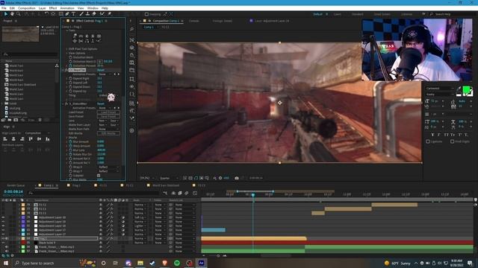Open the Wrap X Reflect dropdown
The image size is (478, 268).
[x=108, y=167]
